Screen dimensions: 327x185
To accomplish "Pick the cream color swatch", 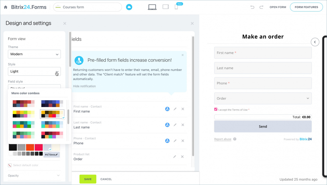I will tap(56, 147).
